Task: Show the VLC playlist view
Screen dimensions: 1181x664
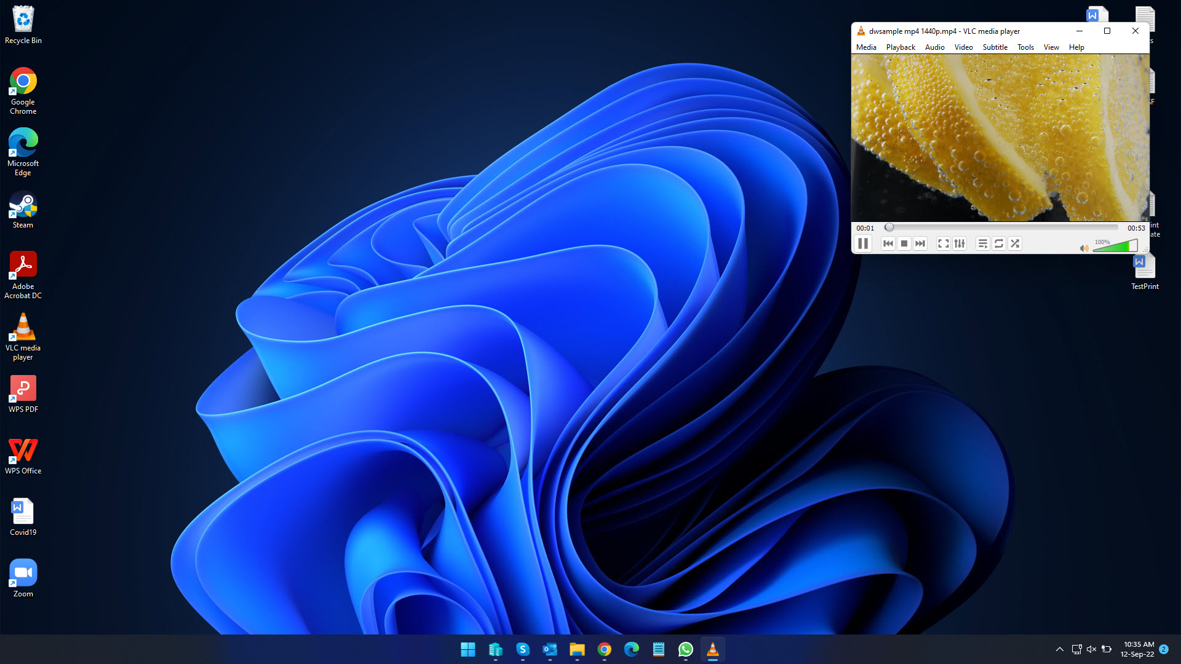Action: click(x=982, y=243)
